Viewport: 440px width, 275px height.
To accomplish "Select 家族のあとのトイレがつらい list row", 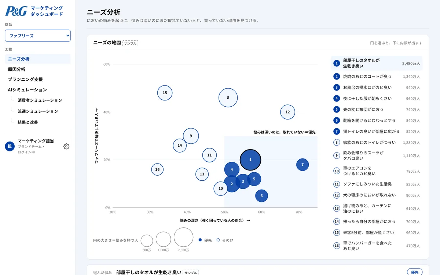I will (x=377, y=143).
